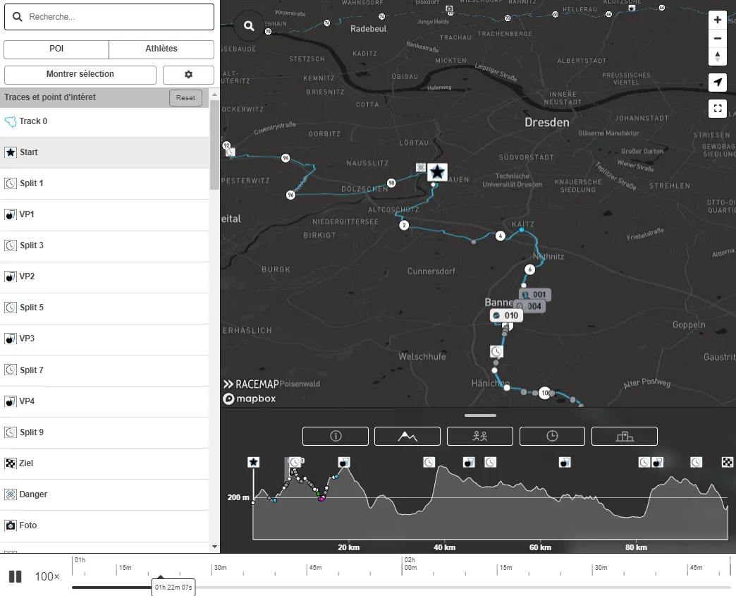Pause the race replay playback

[x=16, y=576]
